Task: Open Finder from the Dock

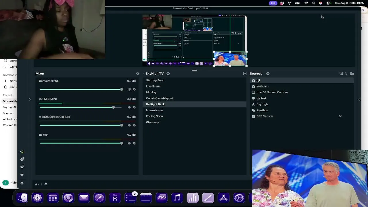Action: tap(22, 198)
